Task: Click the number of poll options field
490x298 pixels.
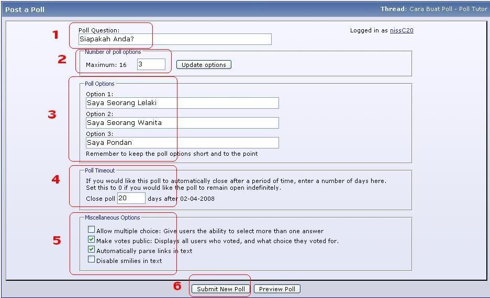Action: [x=151, y=64]
